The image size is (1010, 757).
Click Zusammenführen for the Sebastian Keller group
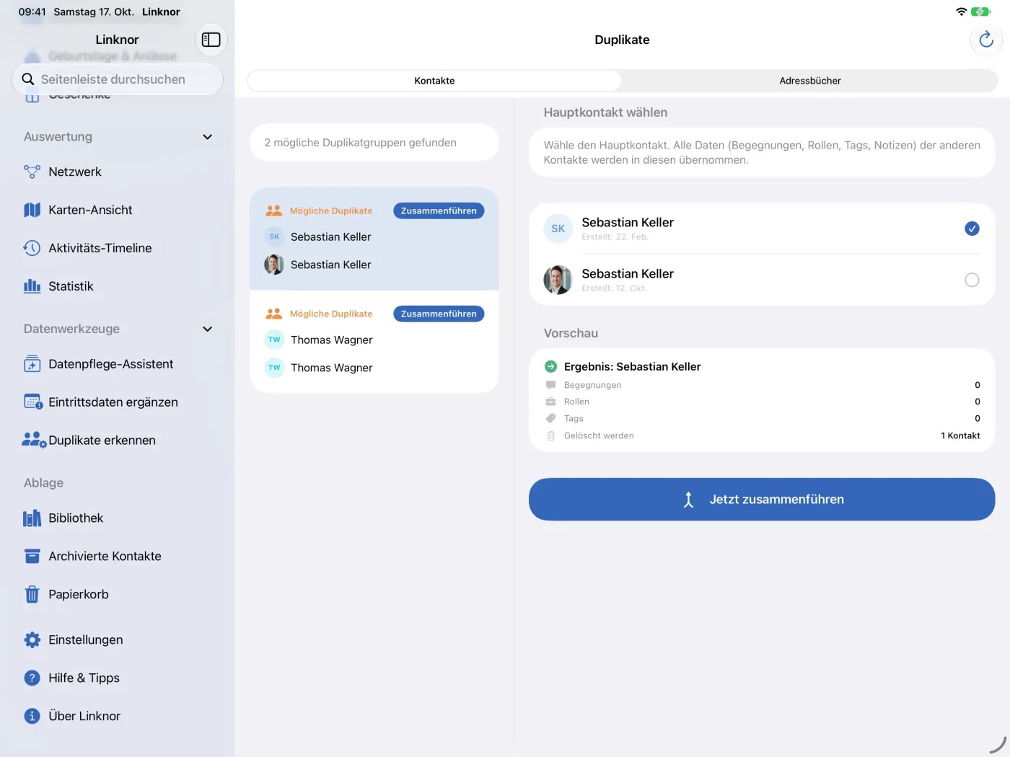tap(439, 211)
